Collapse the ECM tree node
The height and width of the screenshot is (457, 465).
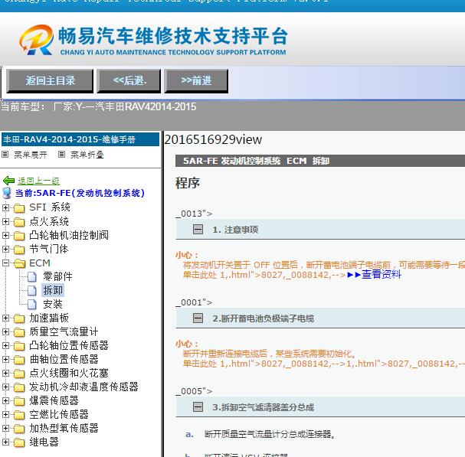tap(5, 263)
